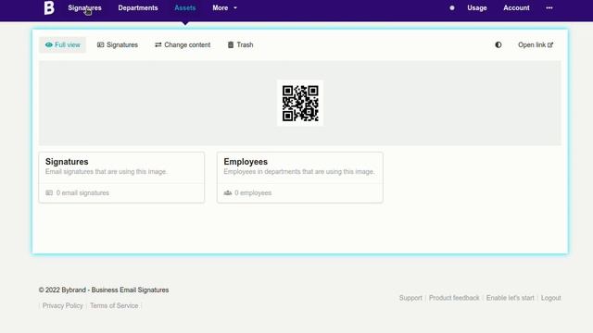Open the Change content tab
Image resolution: width=593 pixels, height=333 pixels.
click(x=183, y=45)
